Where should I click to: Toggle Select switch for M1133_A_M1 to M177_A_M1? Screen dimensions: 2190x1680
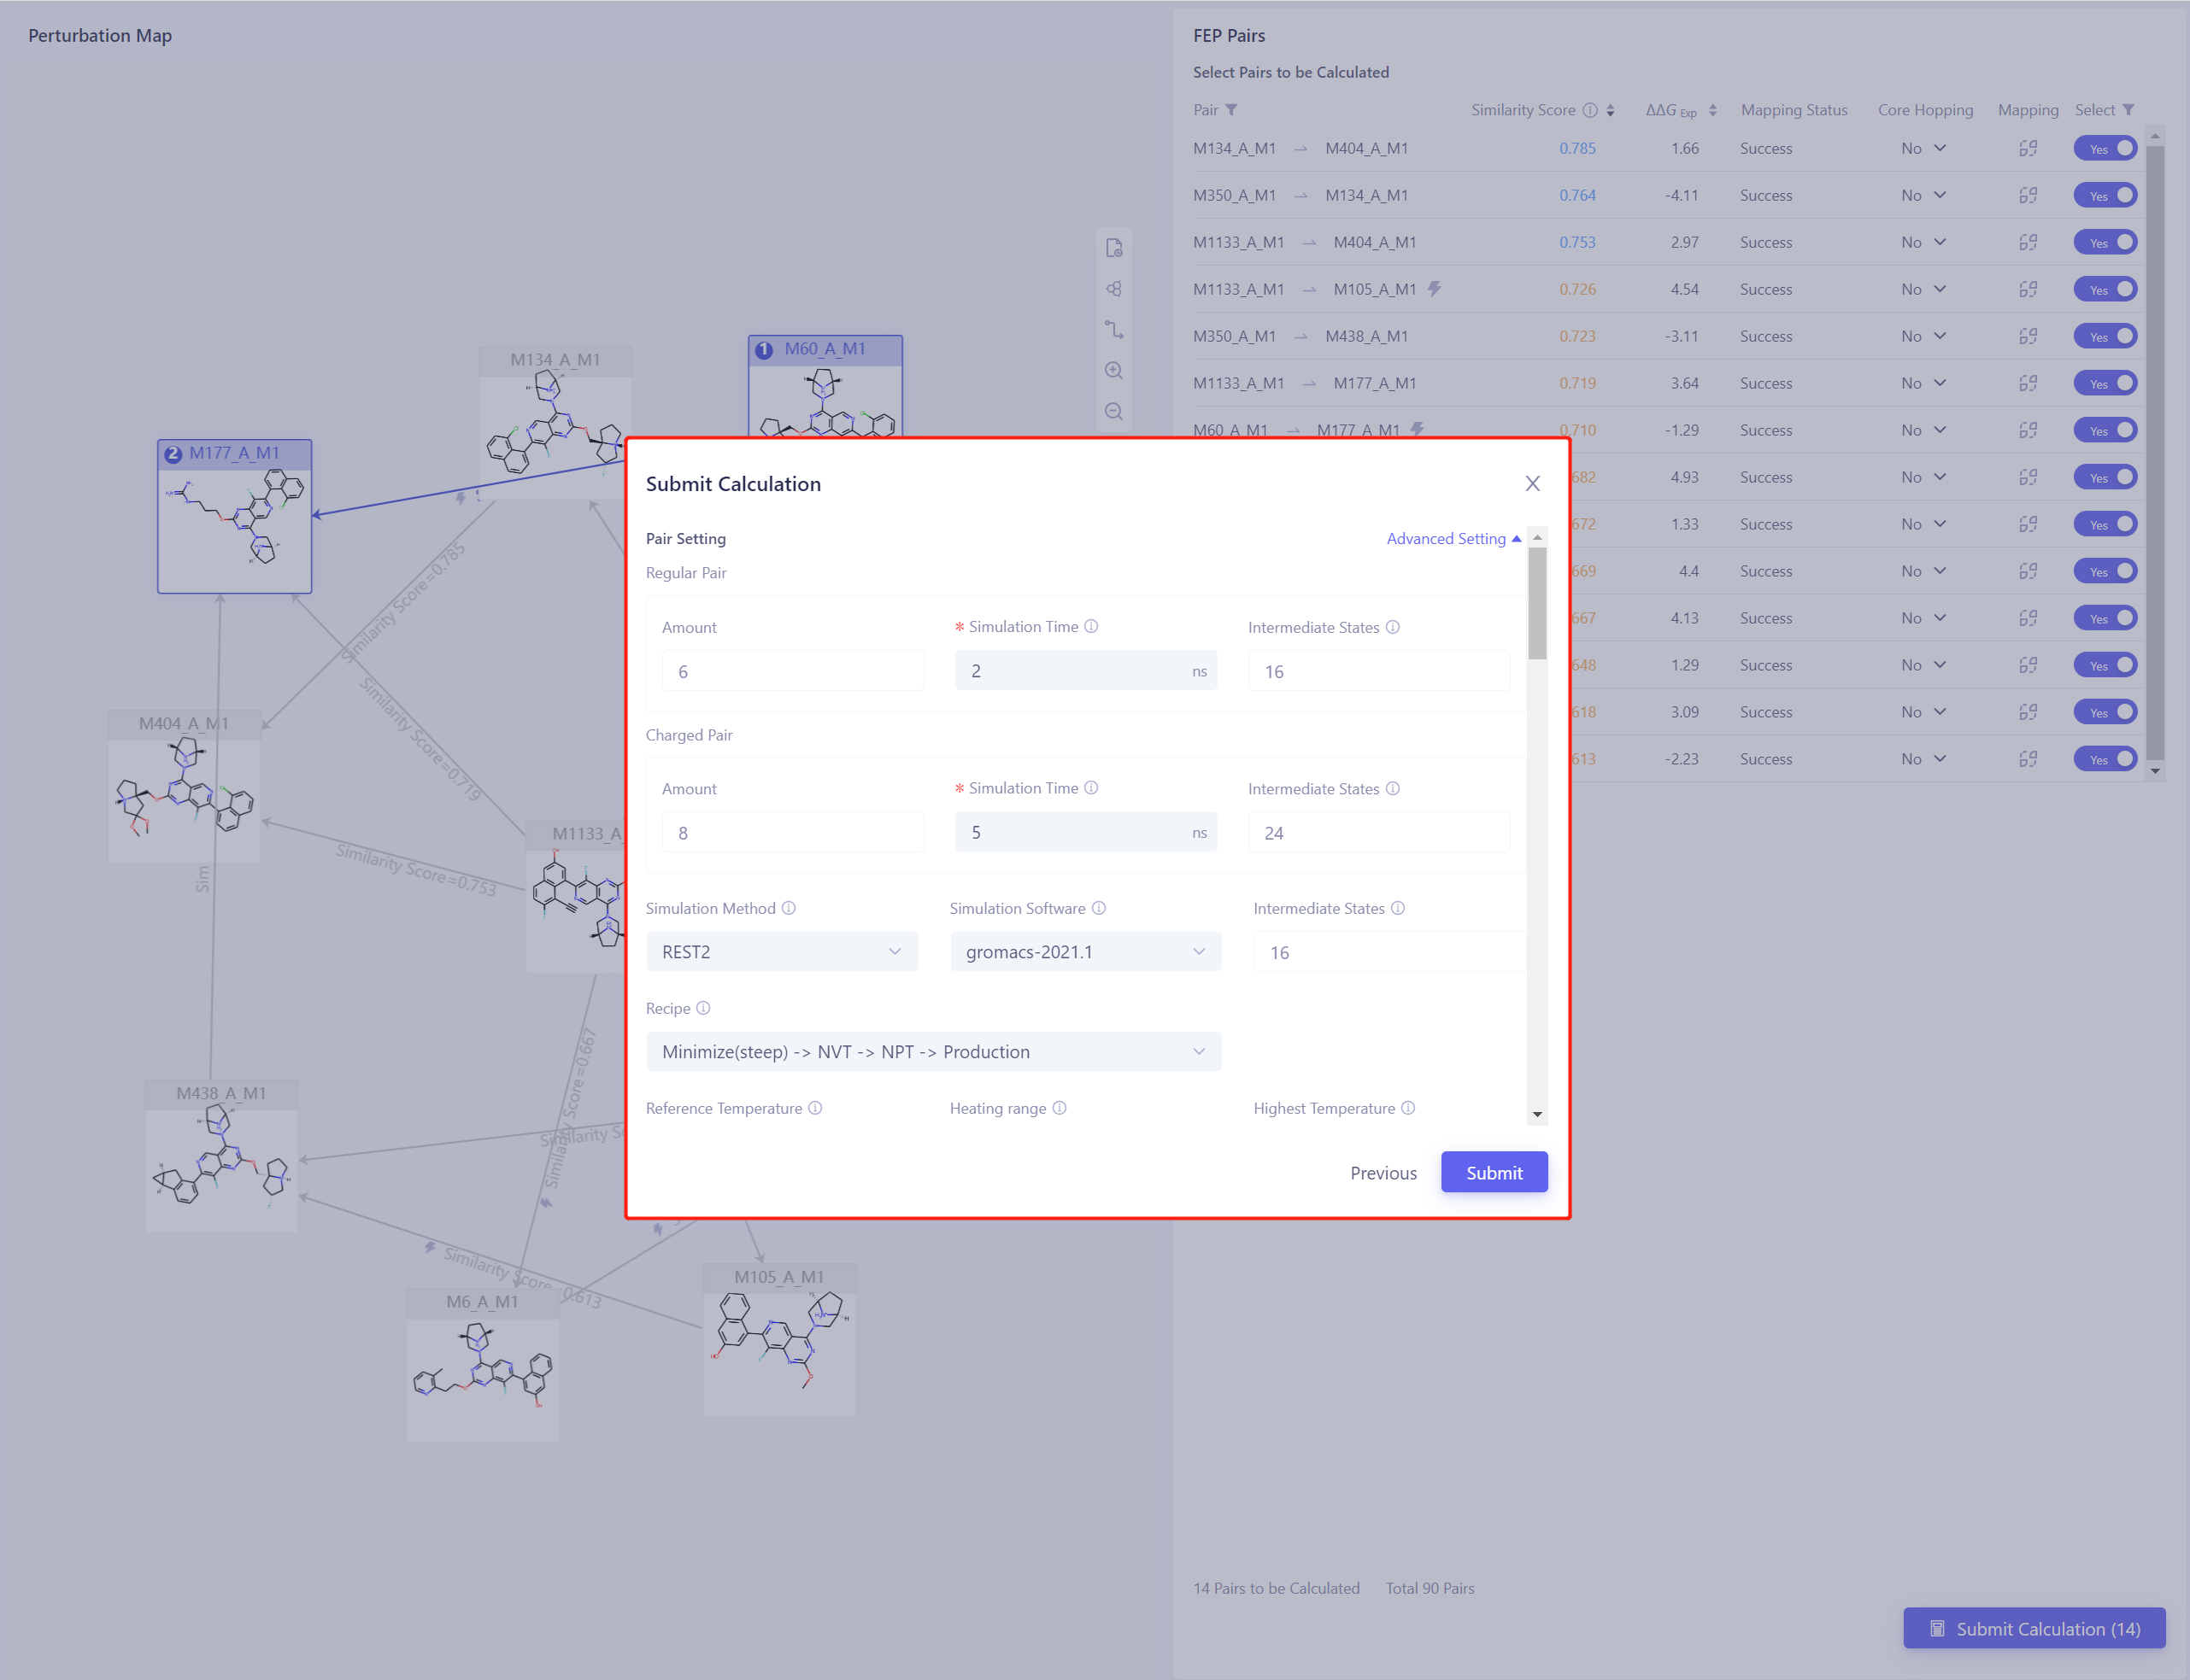(2105, 383)
